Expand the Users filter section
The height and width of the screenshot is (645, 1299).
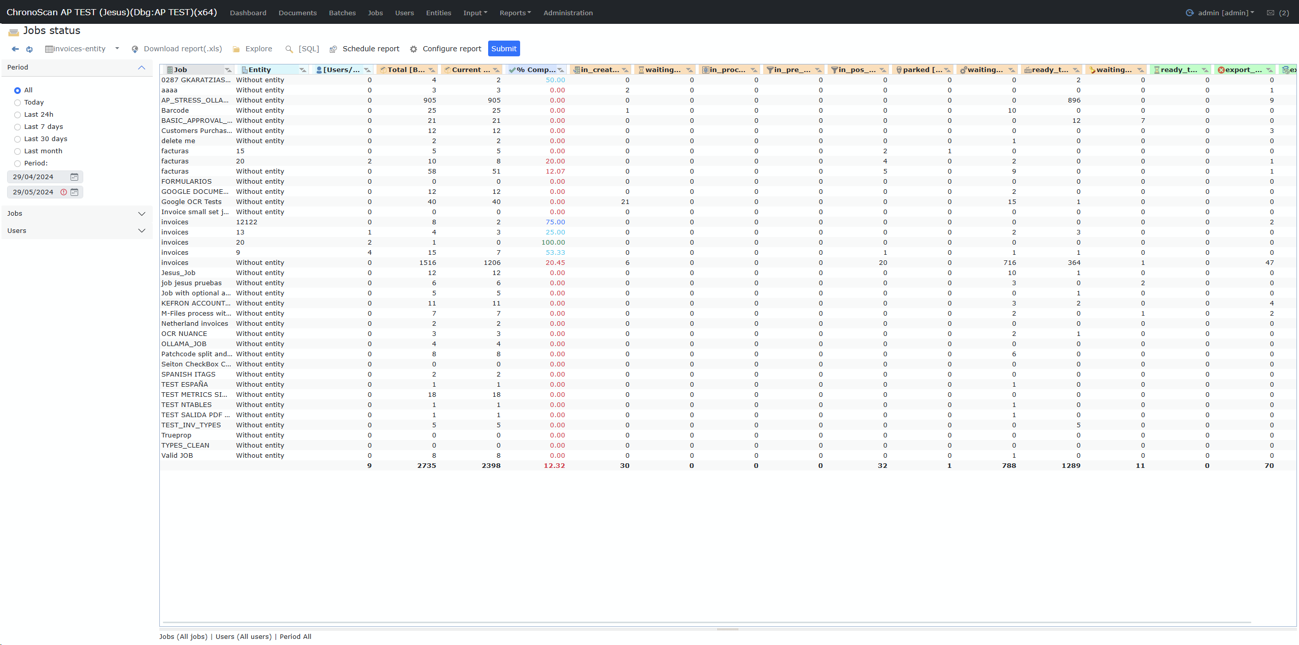pos(142,231)
